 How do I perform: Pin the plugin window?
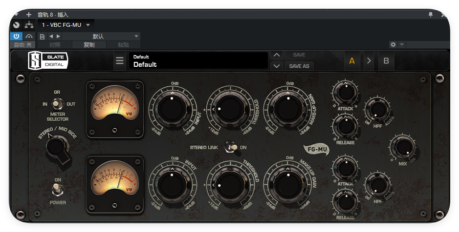[x=431, y=15]
